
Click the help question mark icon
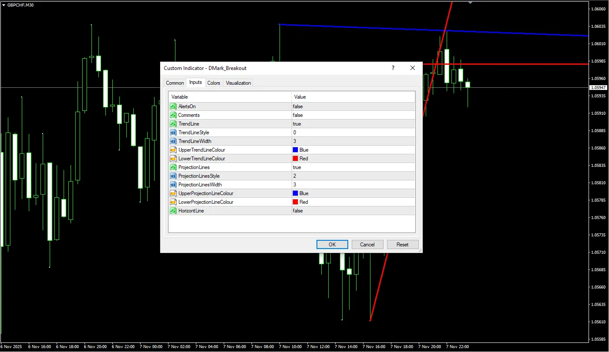point(393,68)
